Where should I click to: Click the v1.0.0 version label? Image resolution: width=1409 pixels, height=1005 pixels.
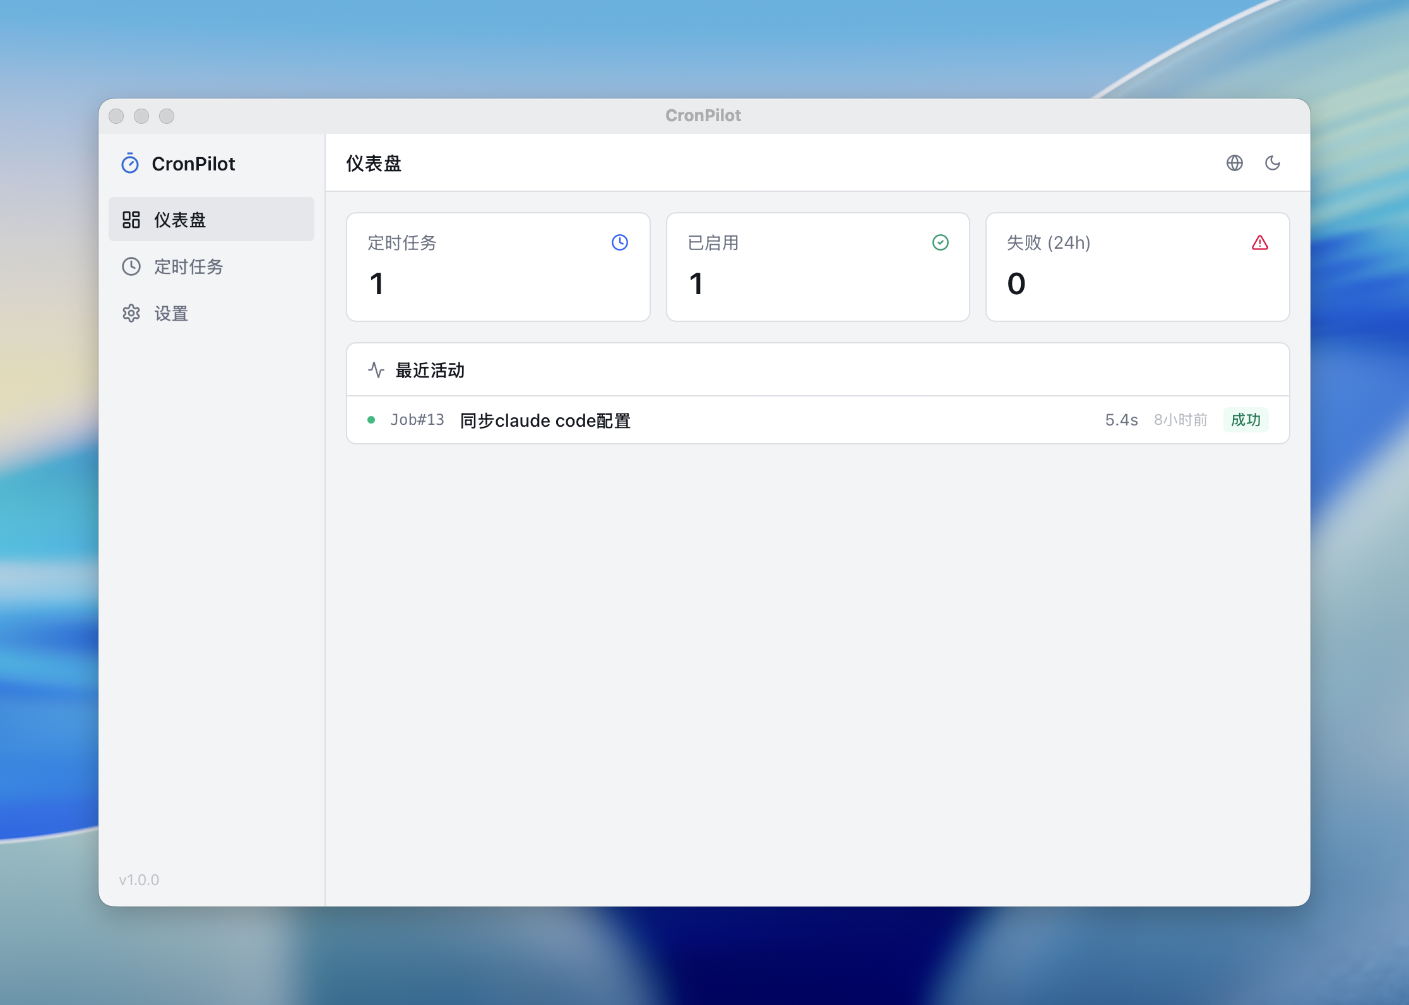[139, 879]
